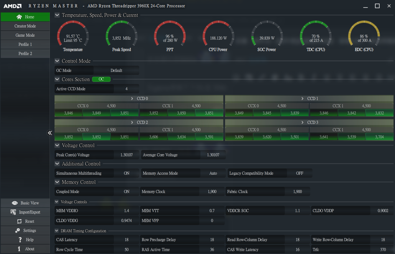The height and width of the screenshot is (254, 395).
Task: Click the Help question mark icon
Action: point(20,240)
